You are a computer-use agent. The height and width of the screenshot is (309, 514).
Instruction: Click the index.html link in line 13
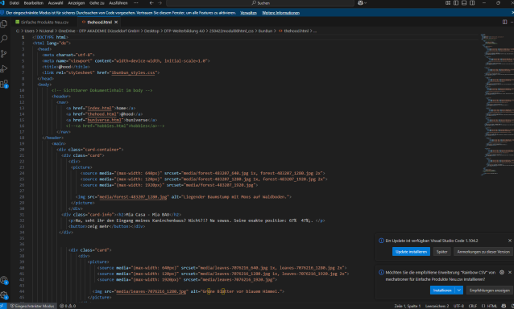(101, 108)
